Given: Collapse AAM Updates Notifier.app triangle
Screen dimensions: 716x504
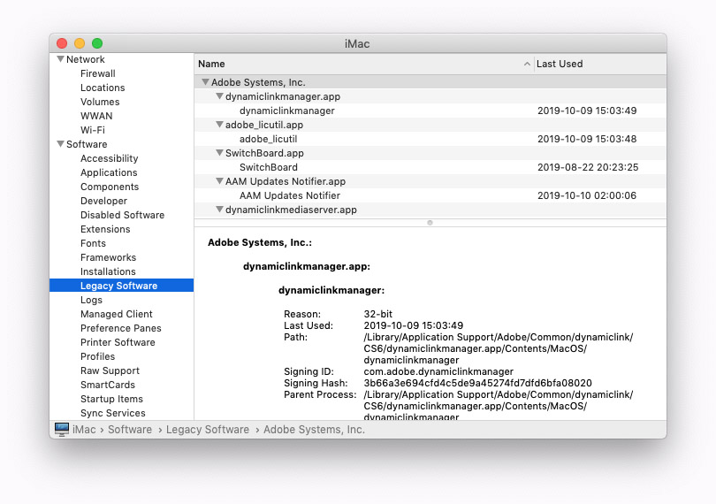Looking at the screenshot, I should pyautogui.click(x=219, y=181).
